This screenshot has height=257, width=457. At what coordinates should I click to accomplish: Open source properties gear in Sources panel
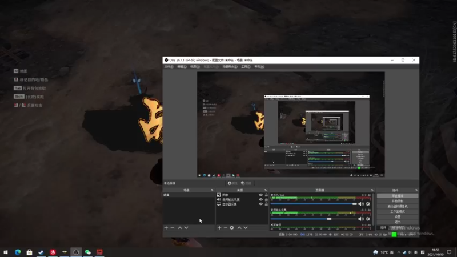232,227
